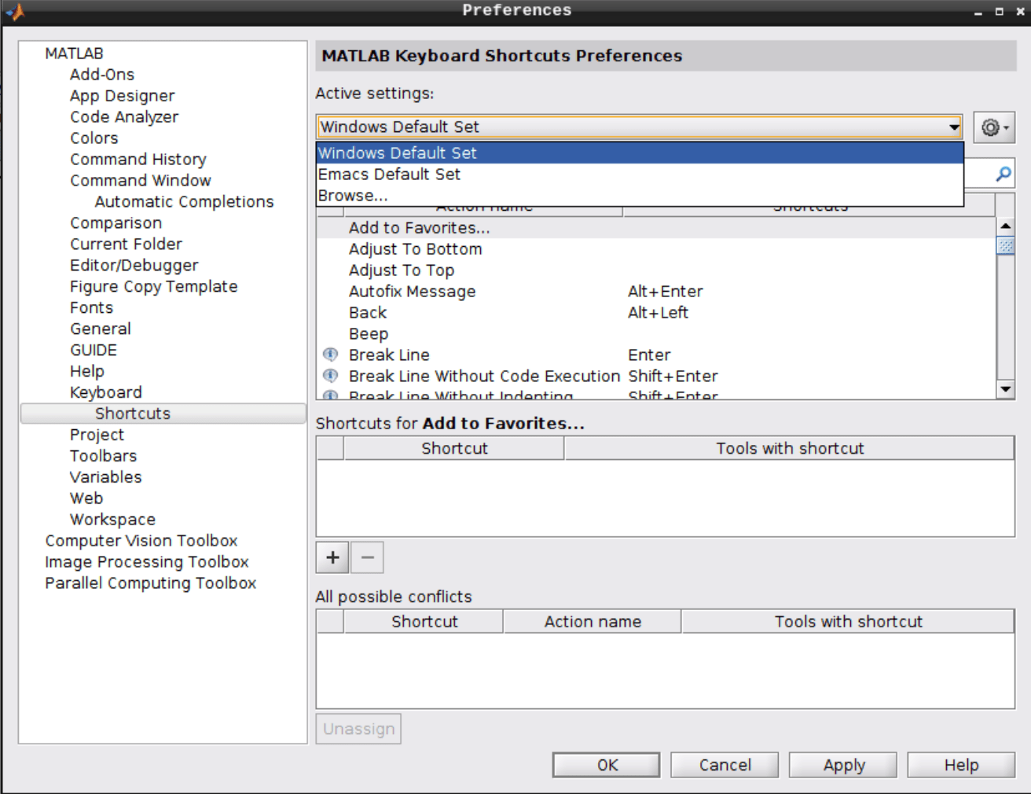Select Emacs Default Set from the dropdown
This screenshot has height=794, width=1031.
tap(388, 174)
